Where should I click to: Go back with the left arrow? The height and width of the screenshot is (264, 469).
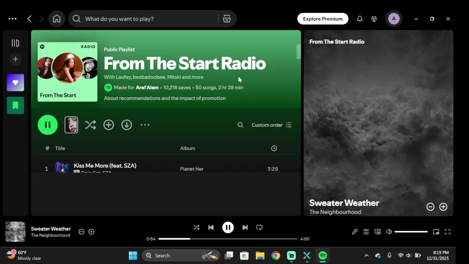pos(29,19)
